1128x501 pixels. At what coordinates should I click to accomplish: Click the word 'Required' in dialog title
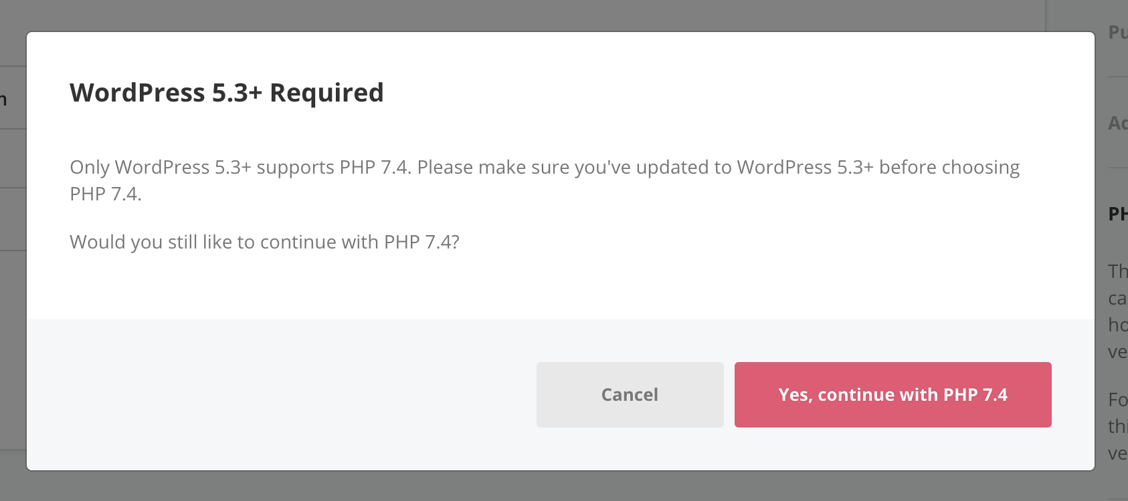[x=326, y=92]
